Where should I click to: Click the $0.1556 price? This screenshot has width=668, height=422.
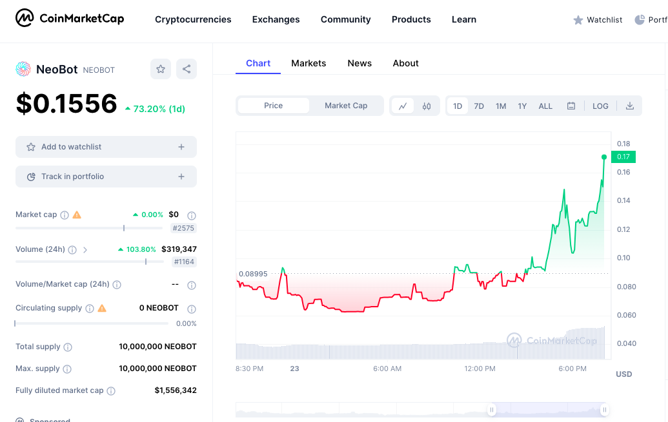(x=66, y=103)
